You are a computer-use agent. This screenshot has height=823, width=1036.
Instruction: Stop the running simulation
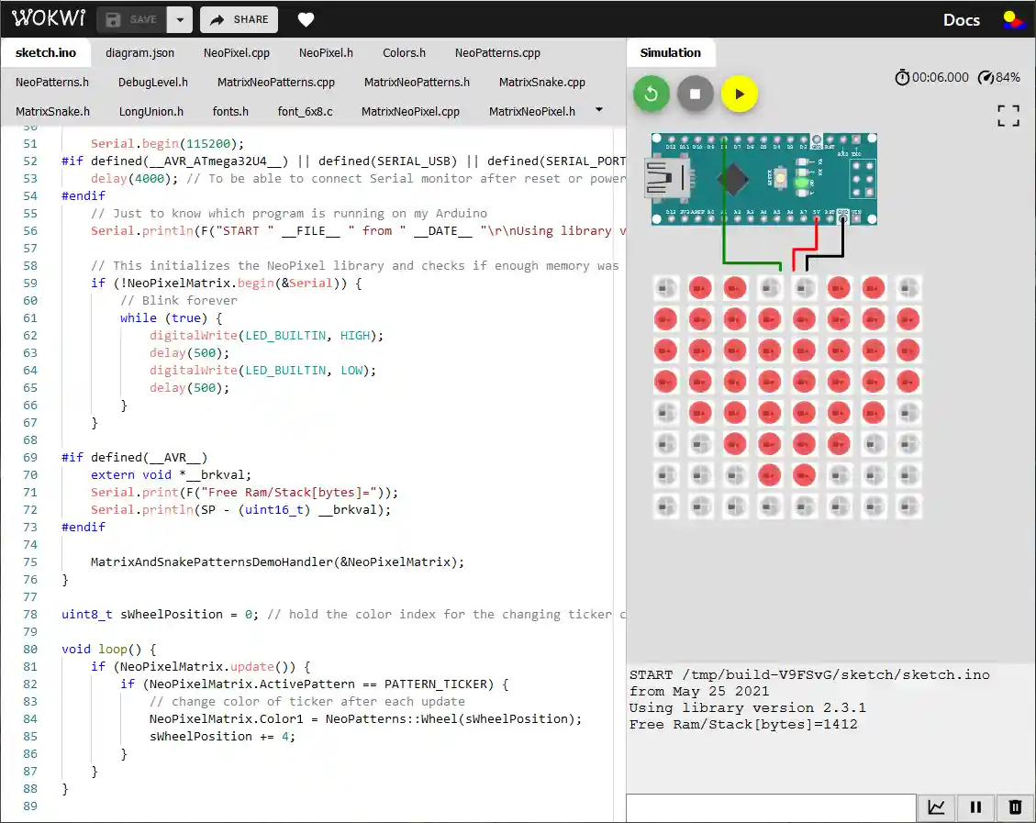point(695,93)
